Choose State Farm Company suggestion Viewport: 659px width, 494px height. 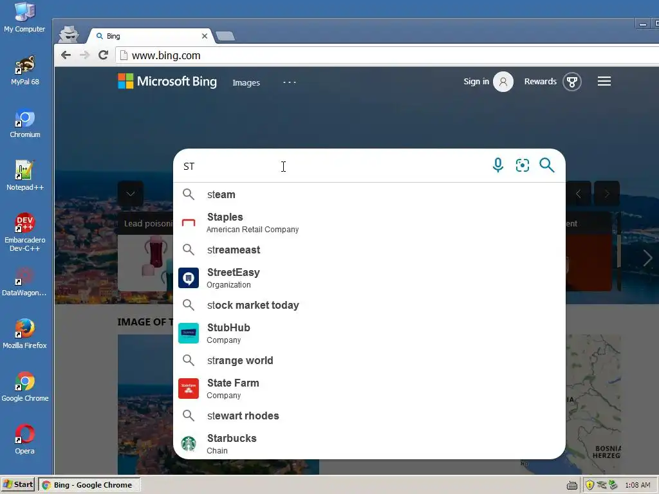tap(369, 389)
